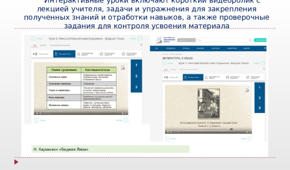
Task: Click next-lesson arrow in right screenshot
Action: [263, 63]
